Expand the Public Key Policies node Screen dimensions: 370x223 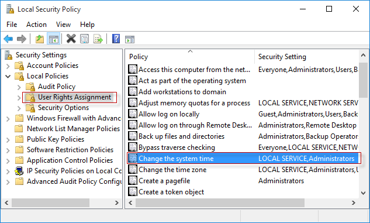[8, 140]
